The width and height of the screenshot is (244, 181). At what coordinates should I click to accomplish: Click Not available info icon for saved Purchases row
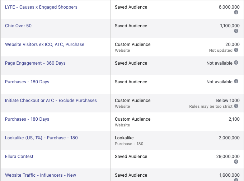coord(236,82)
